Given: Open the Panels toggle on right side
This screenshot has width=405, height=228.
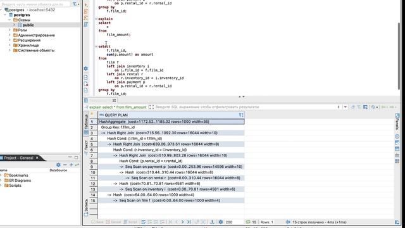Looking at the screenshot, I should click(397, 122).
